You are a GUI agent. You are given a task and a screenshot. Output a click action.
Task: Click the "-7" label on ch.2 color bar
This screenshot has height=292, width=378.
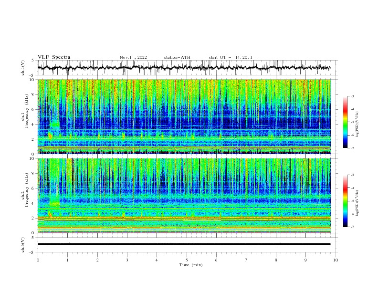(x=352, y=227)
